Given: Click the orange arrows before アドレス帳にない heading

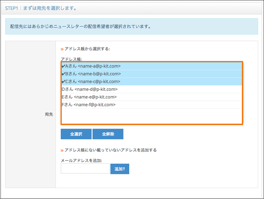Looking at the screenshot, I should tap(62, 150).
